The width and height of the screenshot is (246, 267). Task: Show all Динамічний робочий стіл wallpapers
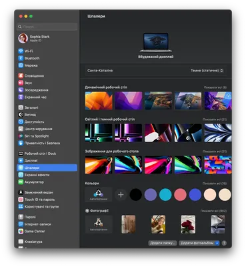(x=215, y=87)
